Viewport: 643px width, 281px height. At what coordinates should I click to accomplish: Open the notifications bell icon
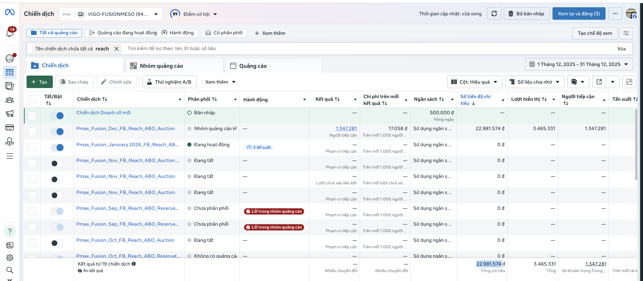tap(10, 33)
